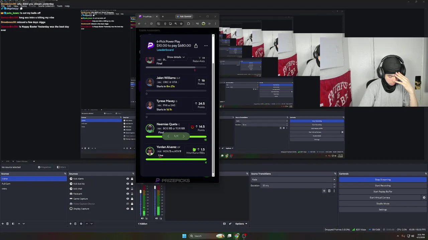
Task: Add a new scene with the Scenes plus icon
Action: pyautogui.click(x=3, y=224)
